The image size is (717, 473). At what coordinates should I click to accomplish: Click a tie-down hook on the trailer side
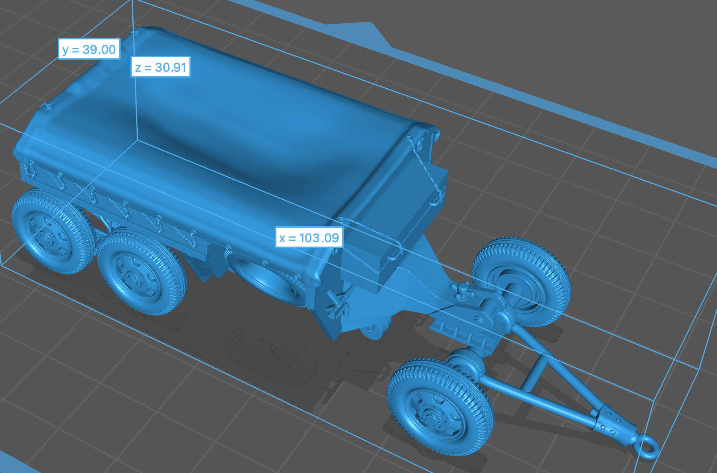(126, 210)
